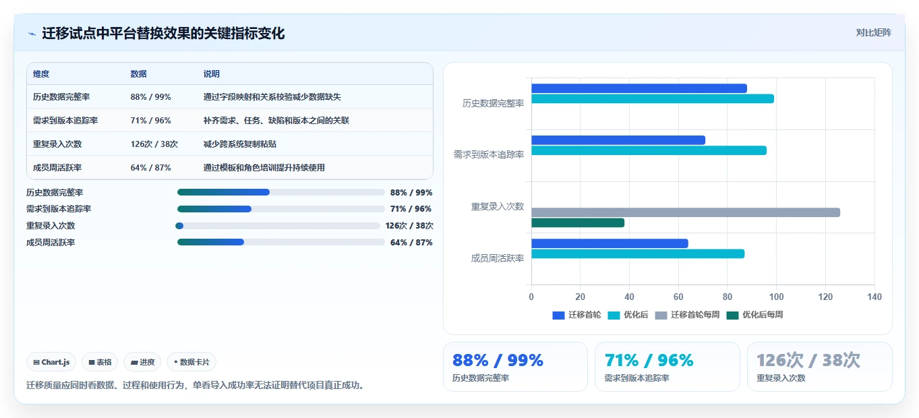
Task: Select the 数据卡片 tag chip
Action: (191, 362)
